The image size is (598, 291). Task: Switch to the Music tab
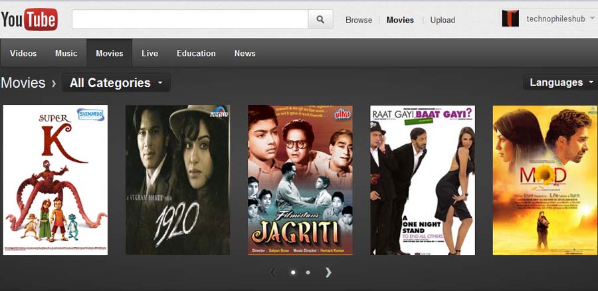pos(66,53)
